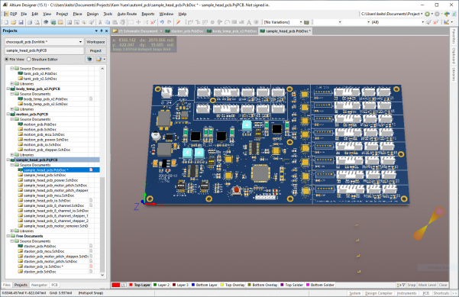
Task: Click the Paste toolbar icon
Action: tap(115, 22)
